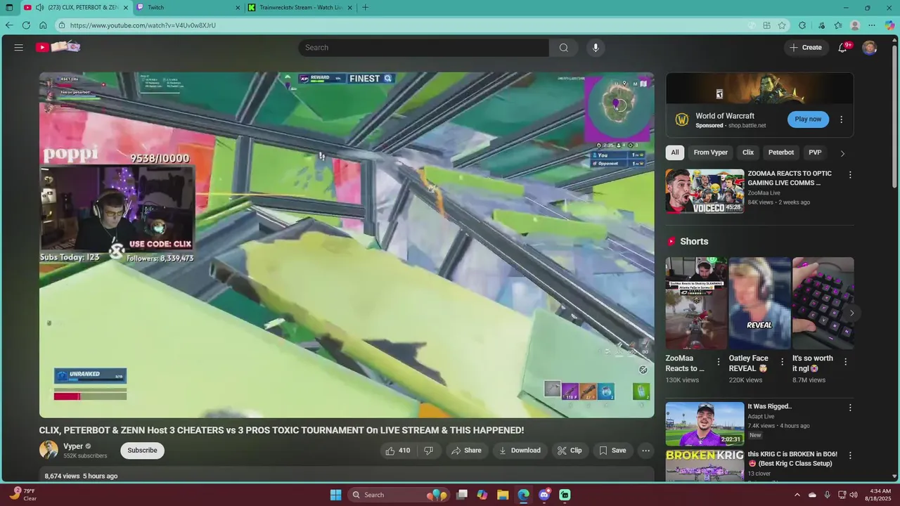Click the Share button

pos(466,450)
